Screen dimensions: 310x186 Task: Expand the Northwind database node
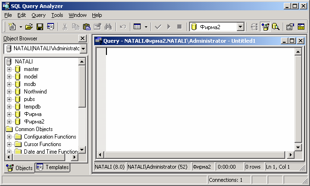tap(9, 92)
